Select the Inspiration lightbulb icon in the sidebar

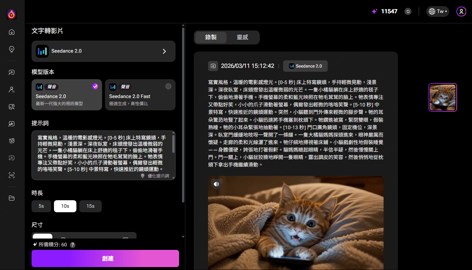(11, 49)
